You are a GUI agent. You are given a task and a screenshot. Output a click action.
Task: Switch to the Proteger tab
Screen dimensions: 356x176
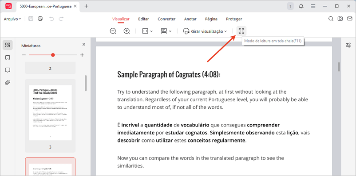point(234,19)
